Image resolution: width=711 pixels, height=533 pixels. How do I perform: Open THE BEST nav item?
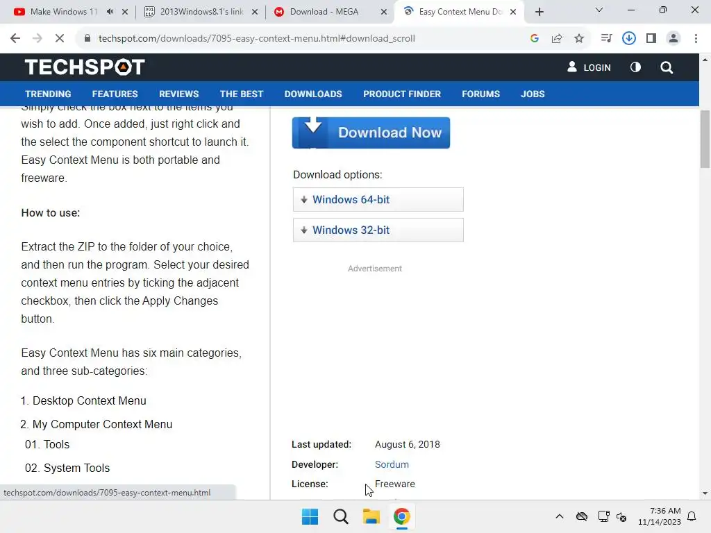[241, 94]
